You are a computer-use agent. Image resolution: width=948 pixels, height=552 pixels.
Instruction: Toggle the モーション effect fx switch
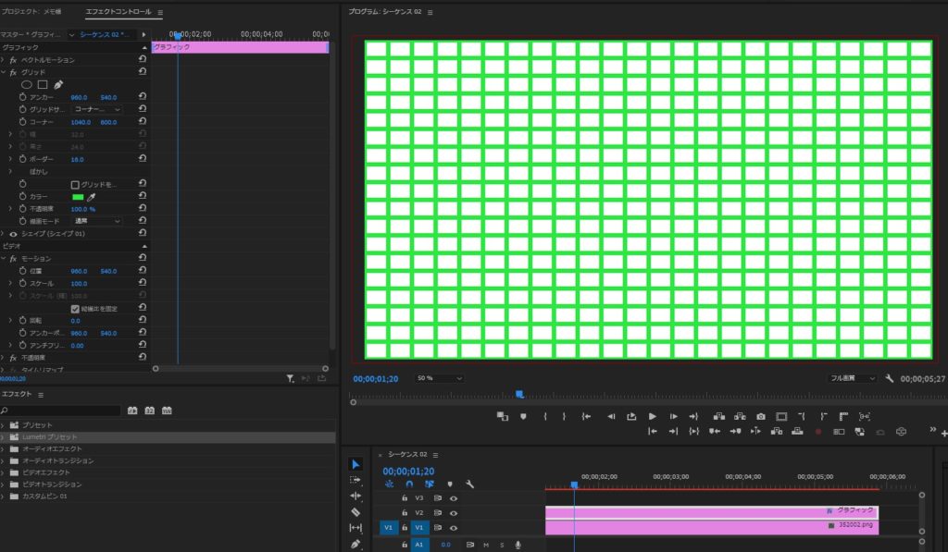coord(13,259)
